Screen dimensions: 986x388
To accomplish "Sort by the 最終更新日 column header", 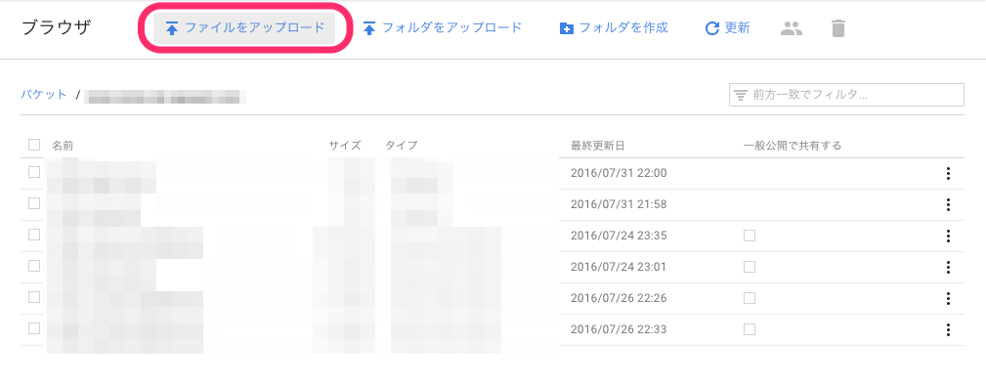I will pyautogui.click(x=597, y=146).
